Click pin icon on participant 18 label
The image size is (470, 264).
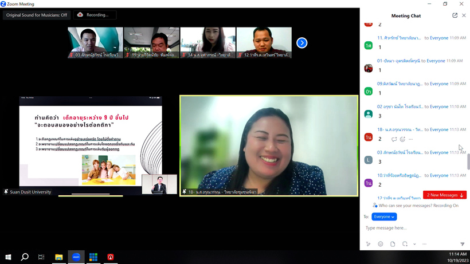tap(185, 192)
